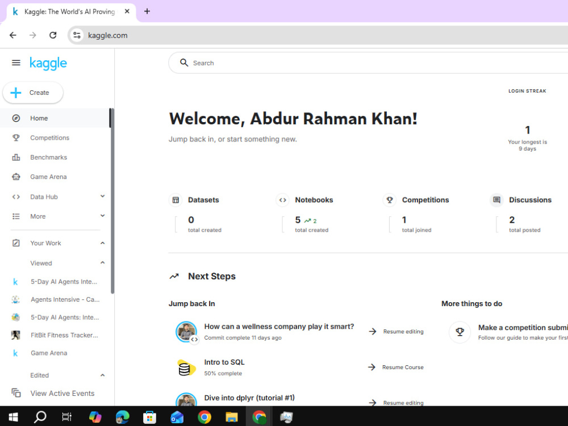Click the Competitions trophy icon in sidebar
Viewport: 568px width, 426px height.
pyautogui.click(x=16, y=137)
